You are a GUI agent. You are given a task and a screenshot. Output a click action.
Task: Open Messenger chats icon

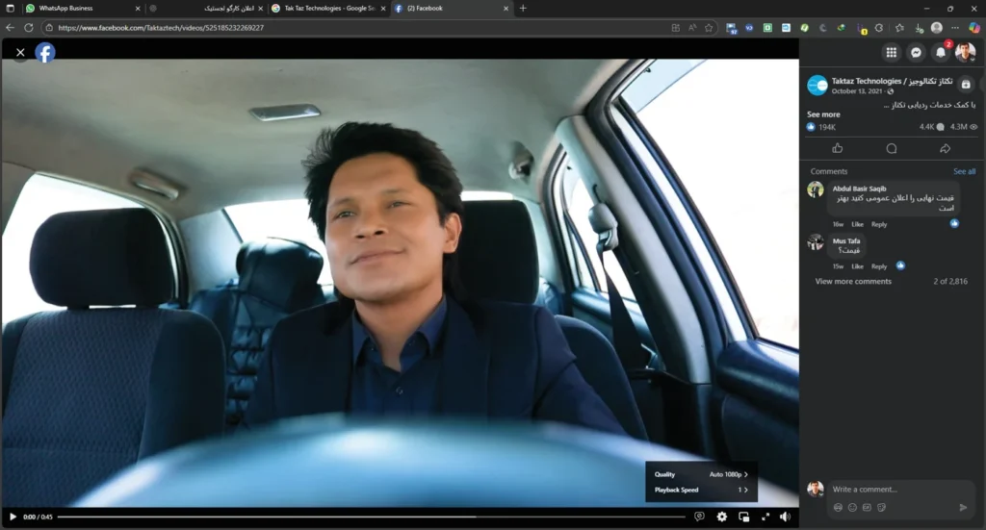point(916,53)
